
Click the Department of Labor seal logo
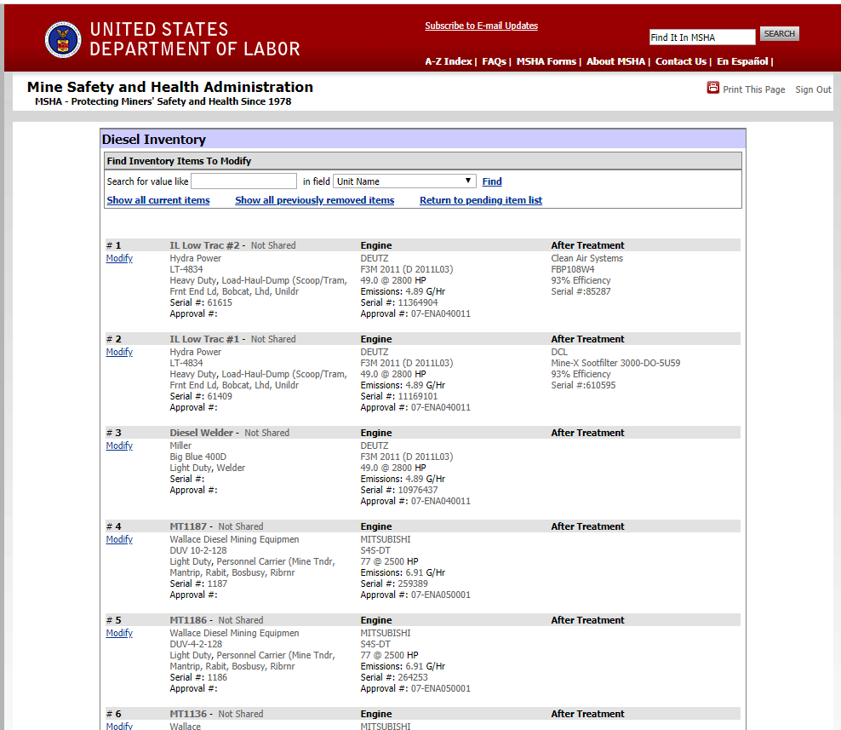(x=62, y=39)
